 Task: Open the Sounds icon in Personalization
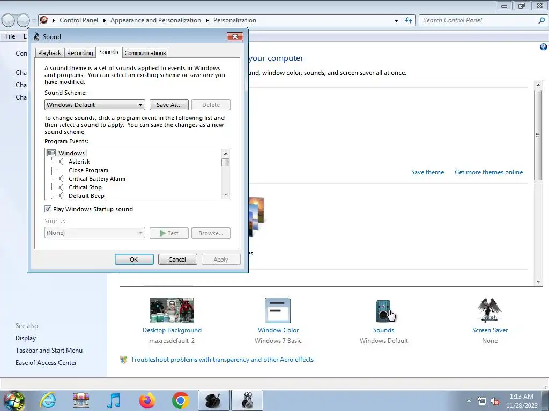[x=383, y=311]
